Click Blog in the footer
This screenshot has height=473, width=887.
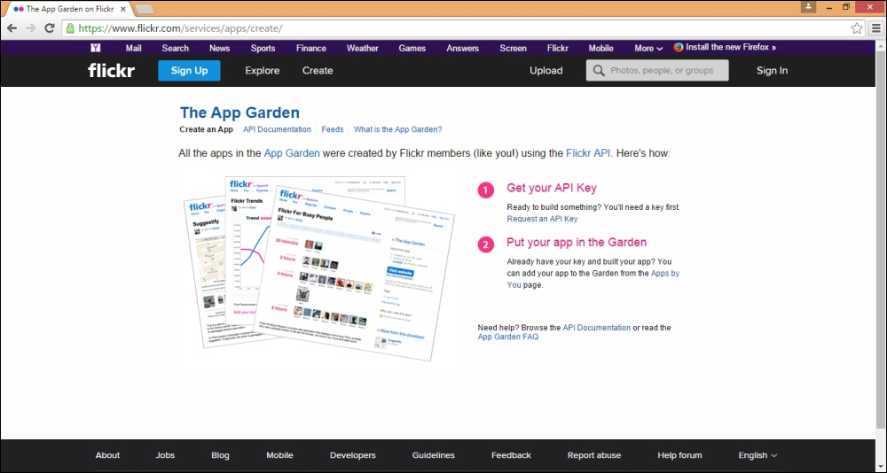click(x=220, y=455)
